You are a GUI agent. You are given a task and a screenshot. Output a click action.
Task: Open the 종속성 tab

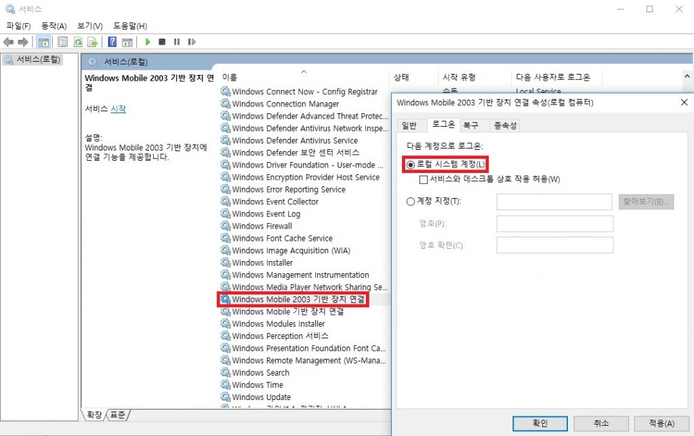pos(506,125)
